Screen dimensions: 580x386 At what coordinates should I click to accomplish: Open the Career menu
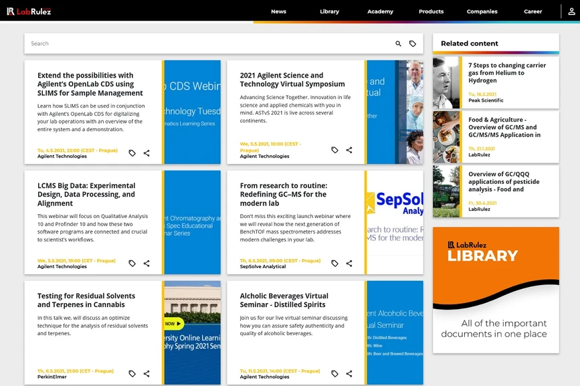[x=533, y=11]
